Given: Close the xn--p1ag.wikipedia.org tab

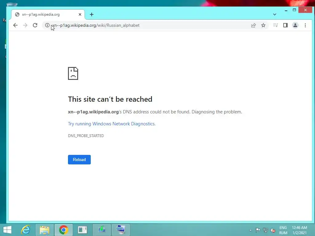Looking at the screenshot, I should click(x=80, y=14).
